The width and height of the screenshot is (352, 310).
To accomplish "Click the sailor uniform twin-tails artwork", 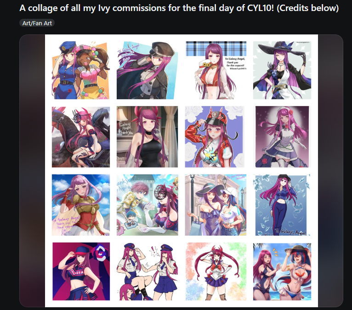I will coord(216,271).
